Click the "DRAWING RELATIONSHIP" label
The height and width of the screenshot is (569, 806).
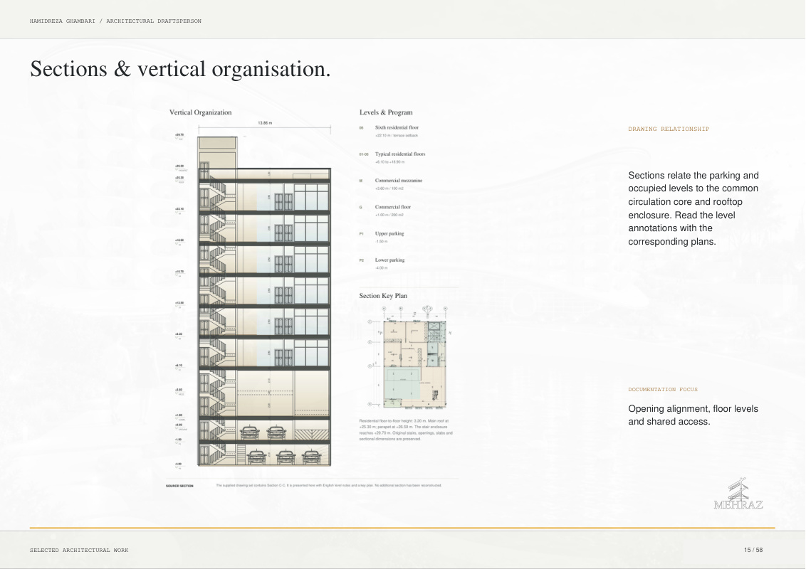tap(669, 129)
